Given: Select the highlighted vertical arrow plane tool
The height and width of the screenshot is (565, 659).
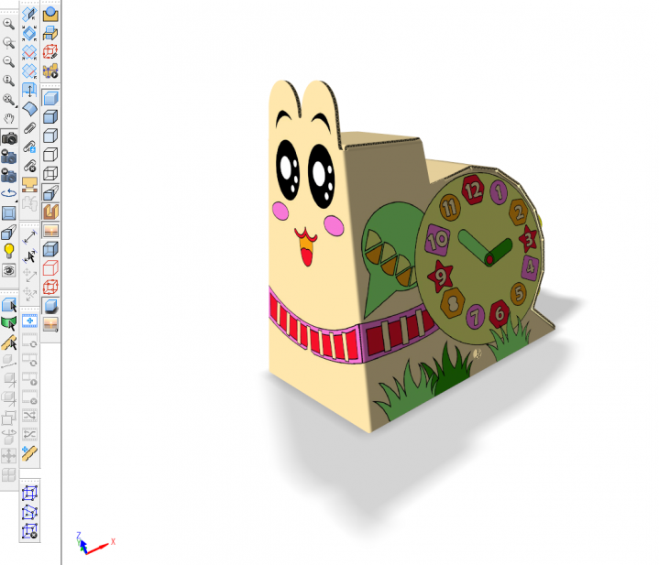Looking at the screenshot, I should click(29, 90).
